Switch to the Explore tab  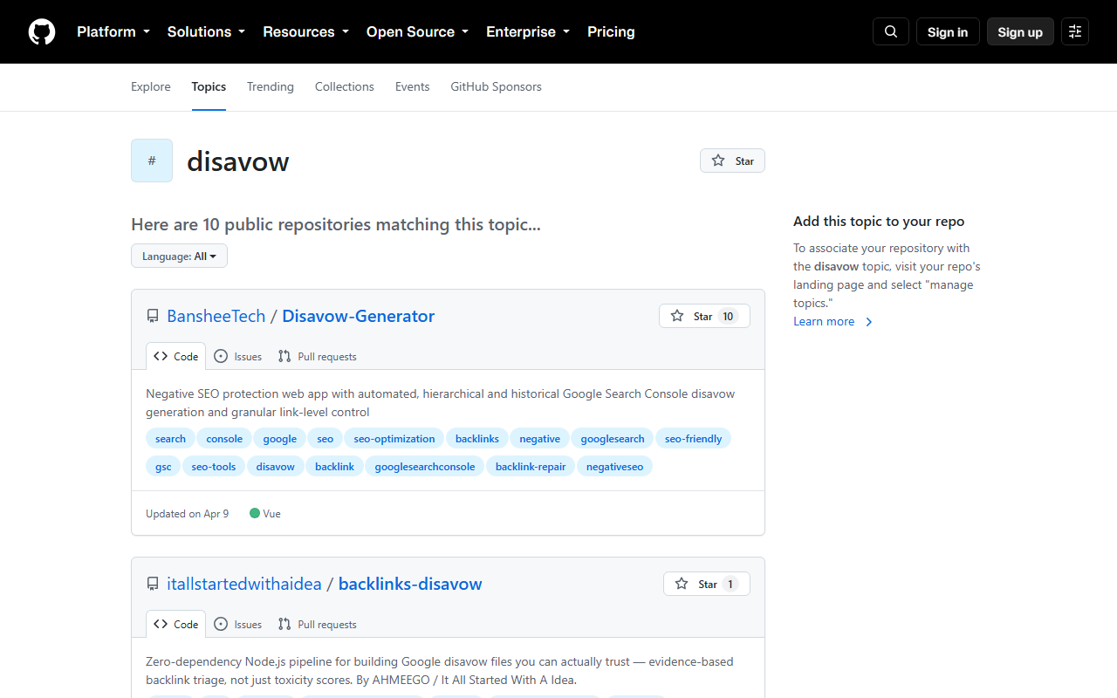[x=151, y=86]
